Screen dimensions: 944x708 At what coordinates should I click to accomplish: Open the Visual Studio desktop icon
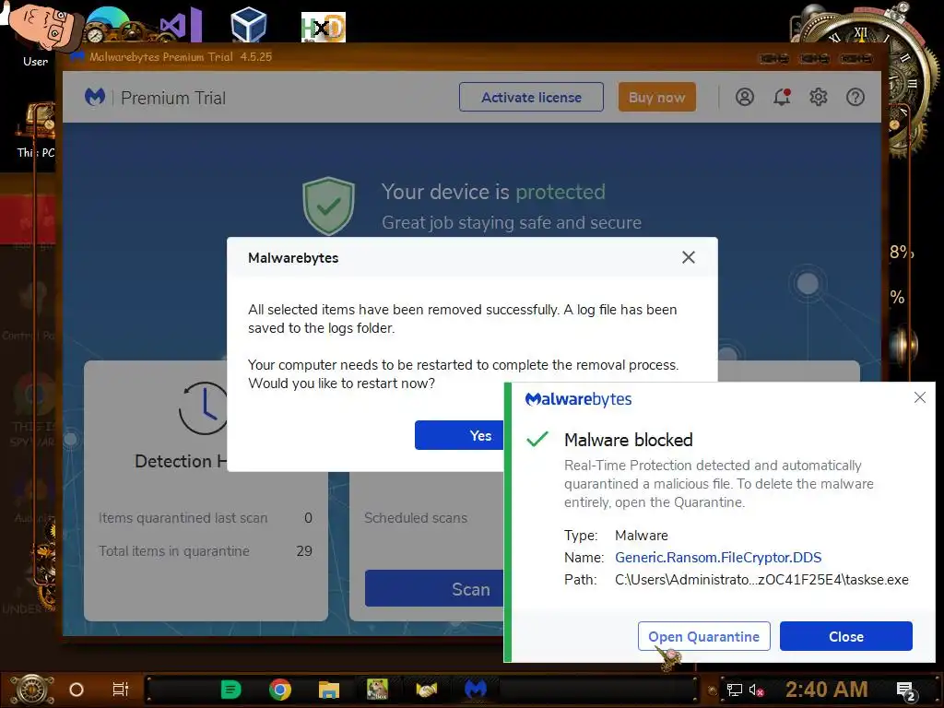tap(181, 25)
